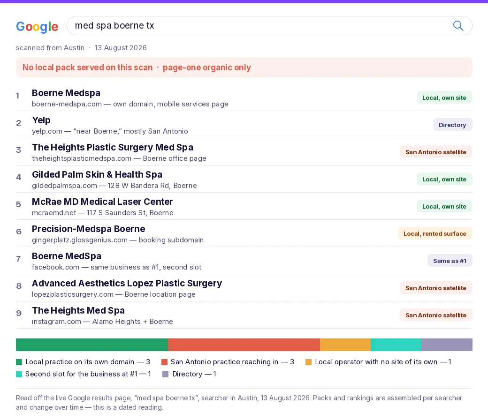Click the 'No local pack served on this scan' banner

(x=244, y=67)
